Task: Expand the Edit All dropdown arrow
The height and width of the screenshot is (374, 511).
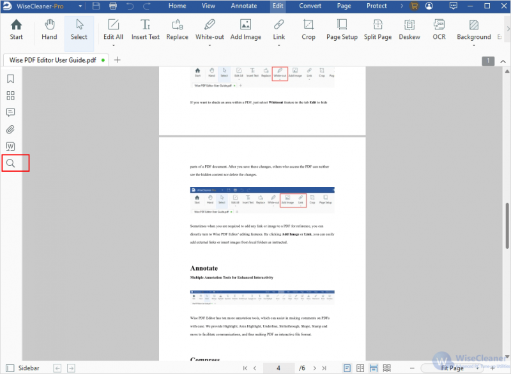Action: coord(114,45)
